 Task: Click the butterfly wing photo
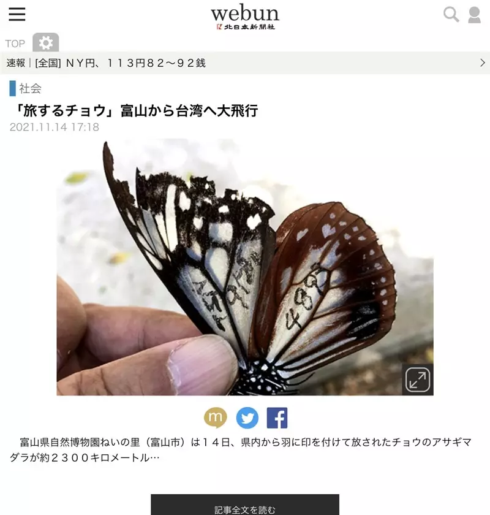245,267
